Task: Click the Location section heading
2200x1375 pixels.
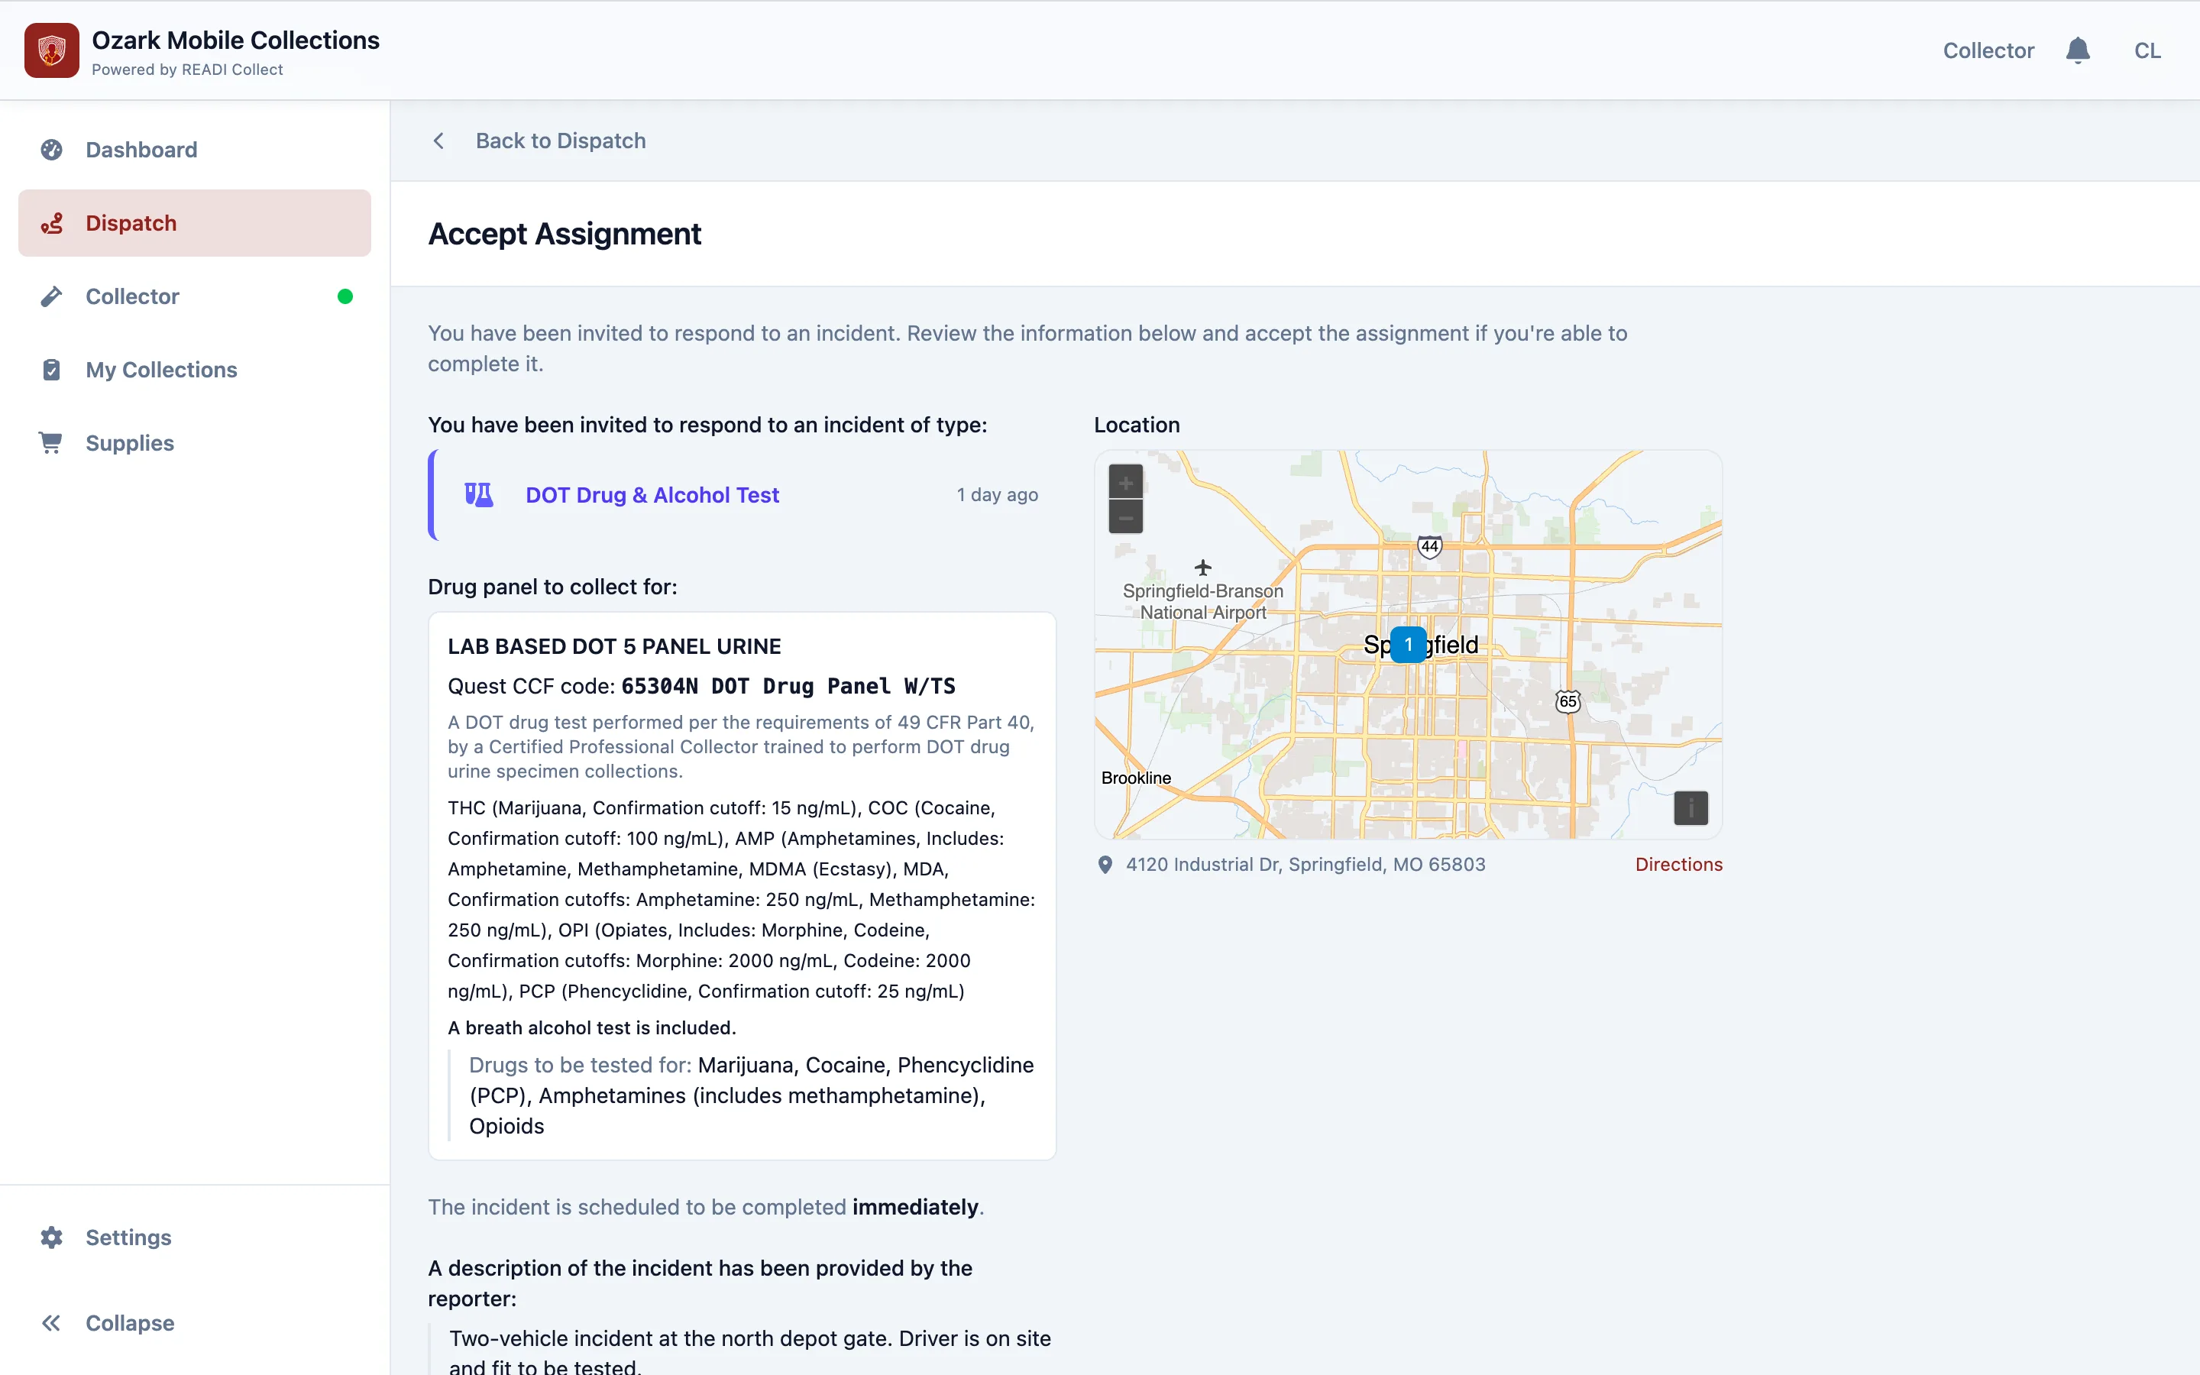Action: 1137,425
